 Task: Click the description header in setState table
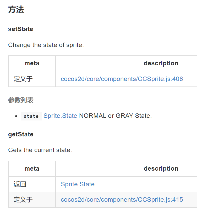click(x=161, y=63)
